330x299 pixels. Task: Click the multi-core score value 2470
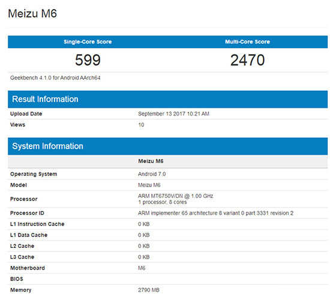pyautogui.click(x=247, y=60)
